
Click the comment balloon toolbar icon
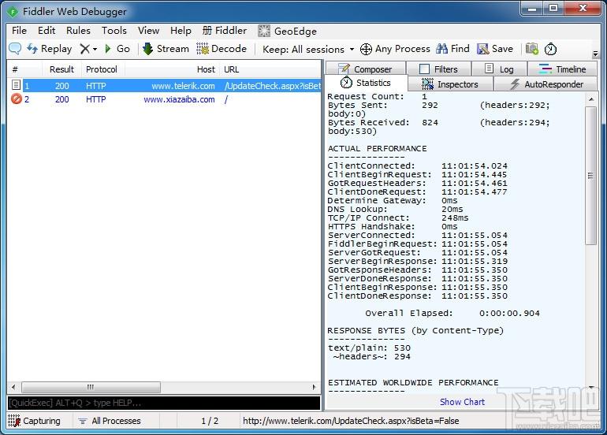point(15,49)
